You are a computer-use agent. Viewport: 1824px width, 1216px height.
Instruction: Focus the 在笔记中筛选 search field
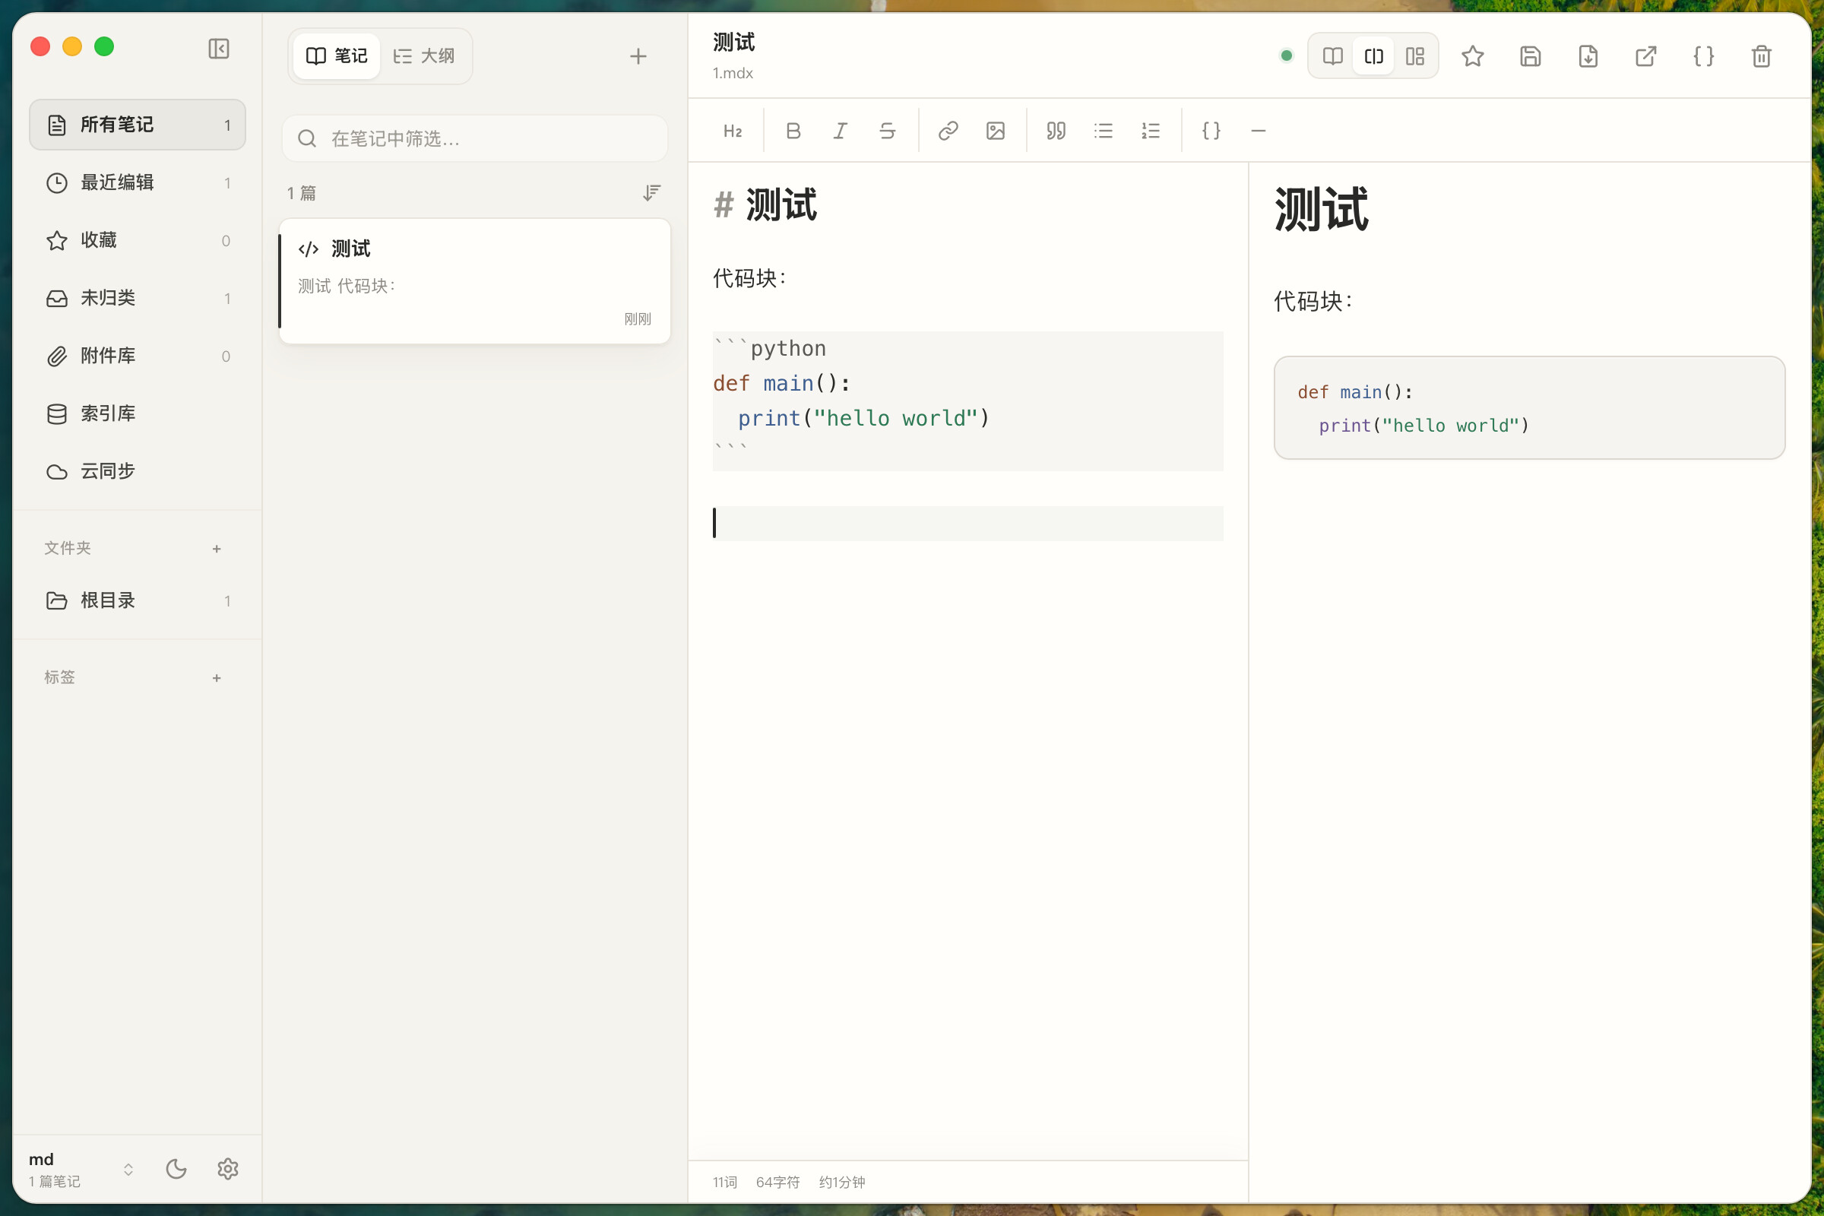point(474,139)
